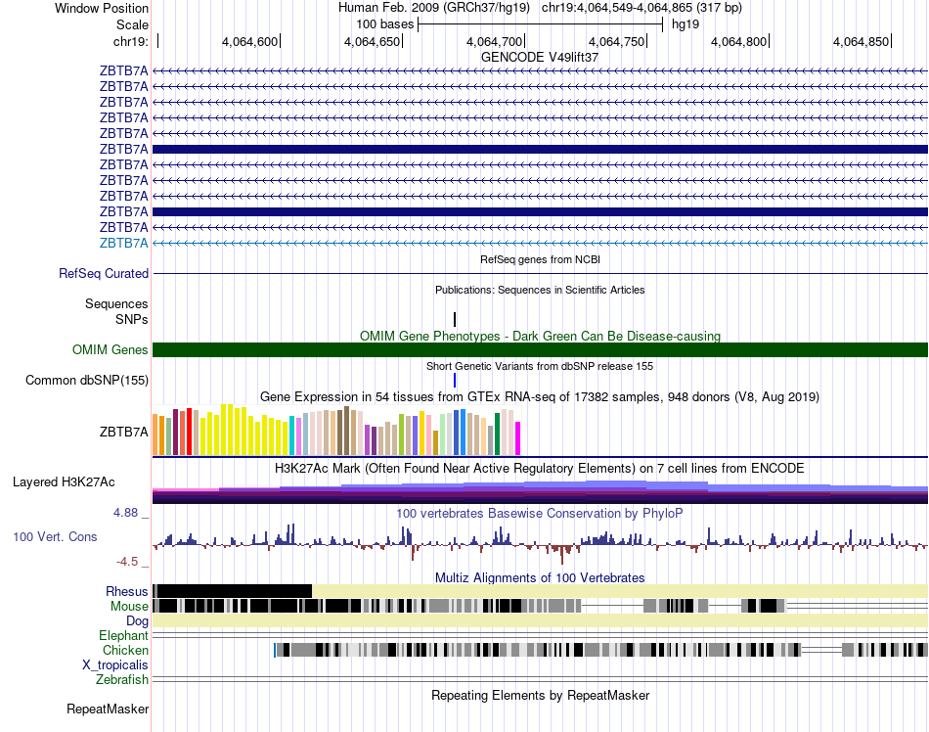Click the X_tropicalis species label
Screen dimensions: 929x732
pyautogui.click(x=115, y=664)
